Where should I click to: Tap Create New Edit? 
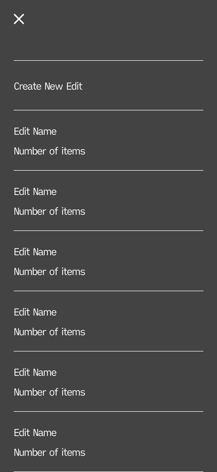(48, 86)
